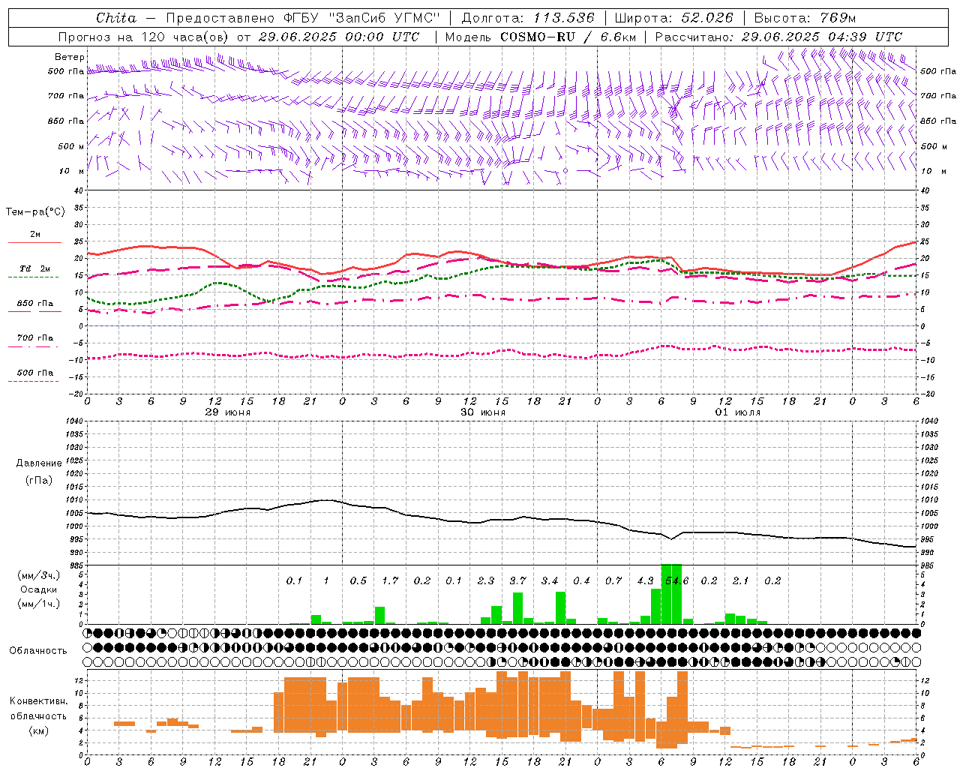Click the Высота: 769м value
The image size is (960, 768).
[805, 18]
